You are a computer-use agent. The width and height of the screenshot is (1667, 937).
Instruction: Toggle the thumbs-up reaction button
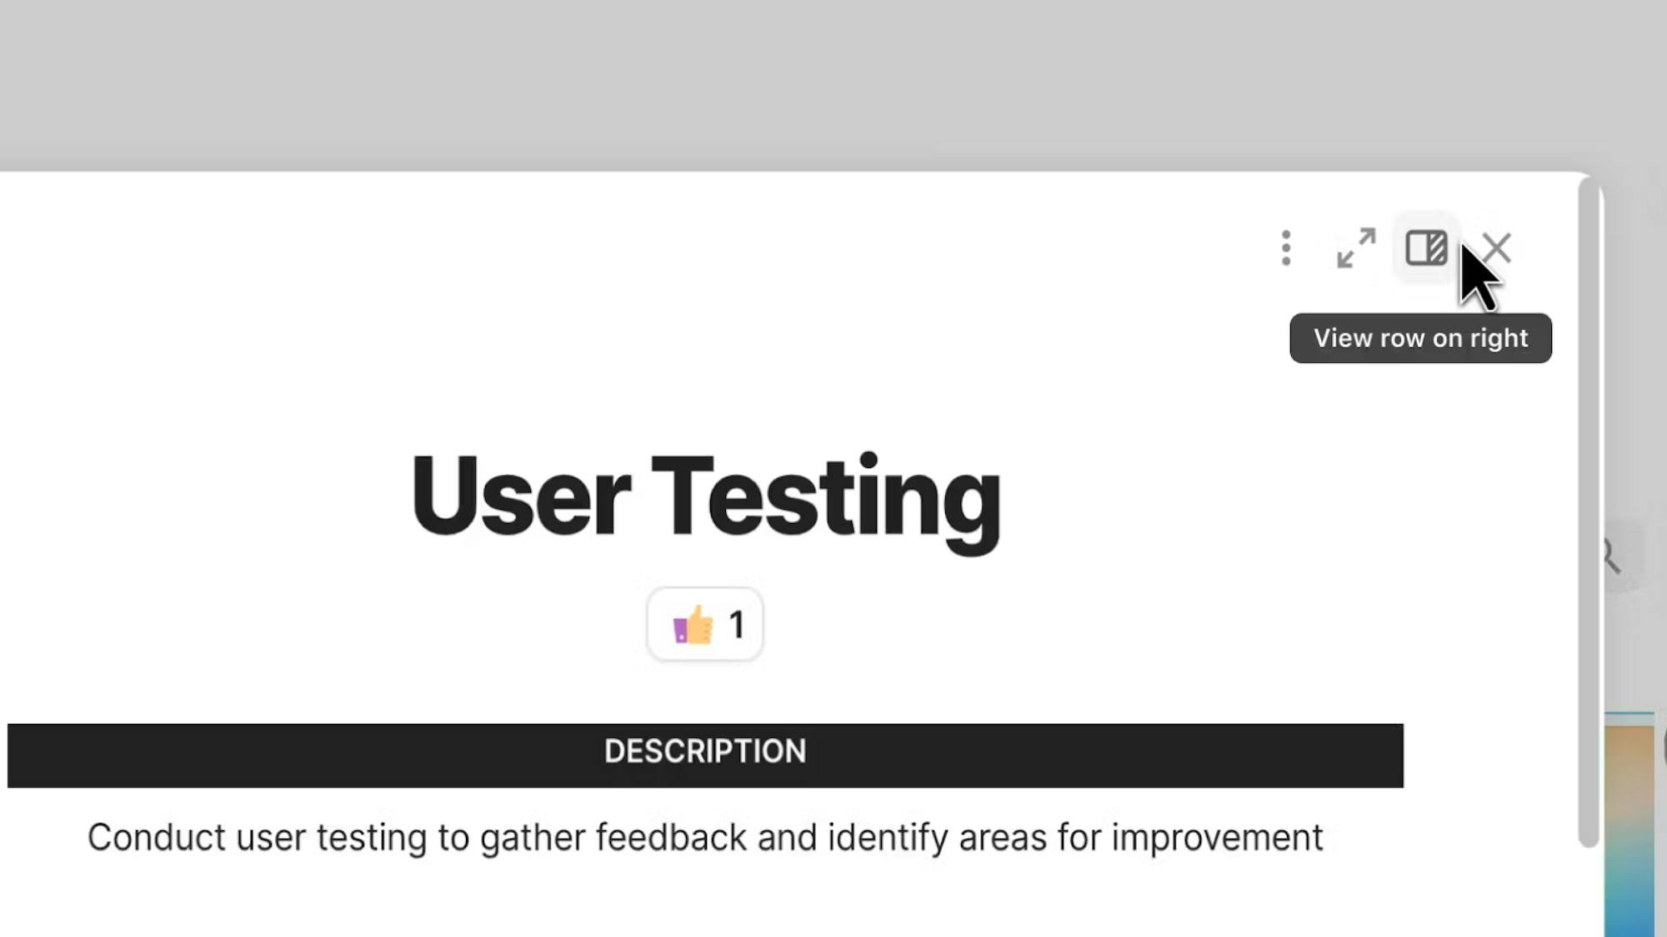pos(705,625)
